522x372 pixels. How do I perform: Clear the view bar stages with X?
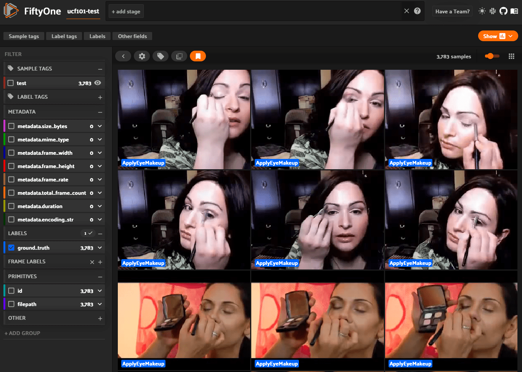406,11
